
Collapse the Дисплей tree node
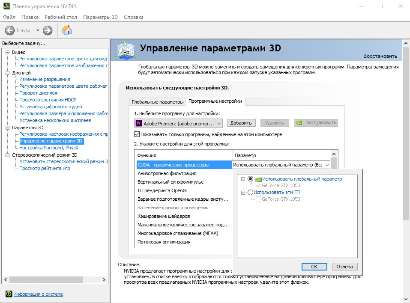(x=7, y=73)
